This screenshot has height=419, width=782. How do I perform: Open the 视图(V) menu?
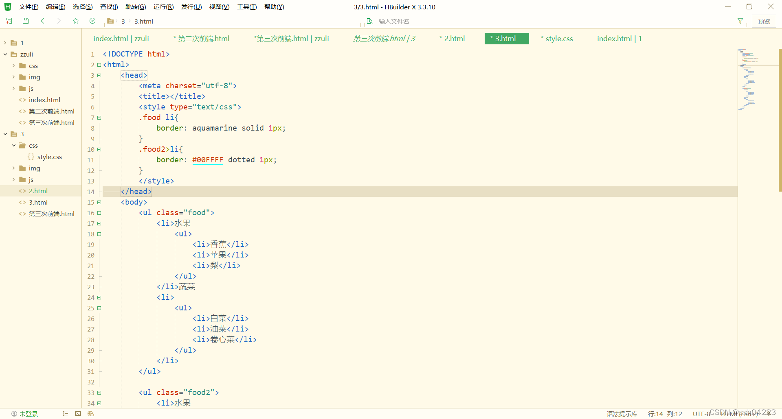tap(219, 7)
